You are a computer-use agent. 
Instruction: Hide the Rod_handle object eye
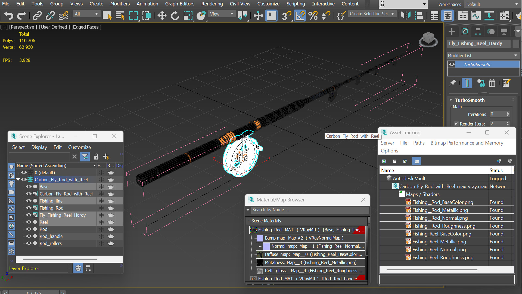coord(29,236)
